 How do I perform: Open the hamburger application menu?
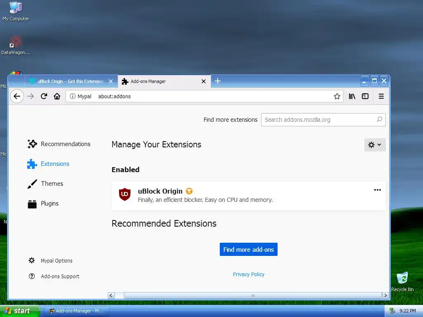coord(381,96)
